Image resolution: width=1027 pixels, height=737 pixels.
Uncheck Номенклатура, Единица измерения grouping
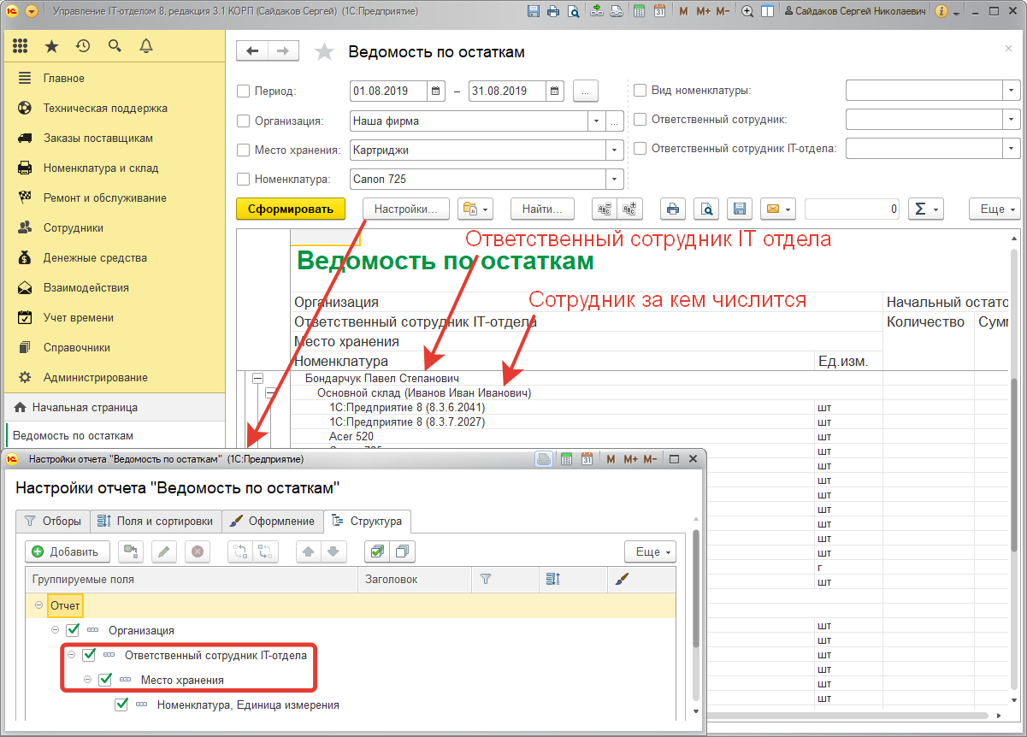coord(121,705)
